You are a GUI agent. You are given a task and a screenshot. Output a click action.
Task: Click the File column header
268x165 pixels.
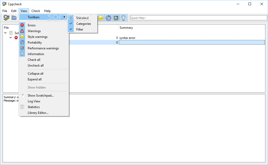click(6, 28)
